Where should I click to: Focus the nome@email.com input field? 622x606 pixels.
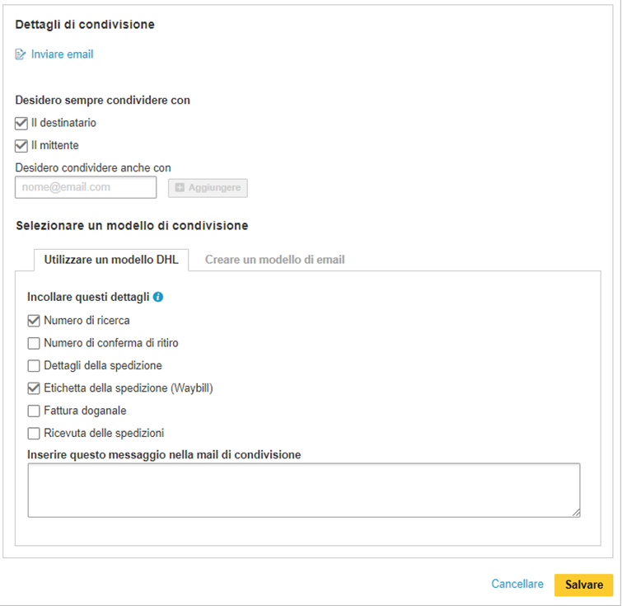pyautogui.click(x=86, y=187)
